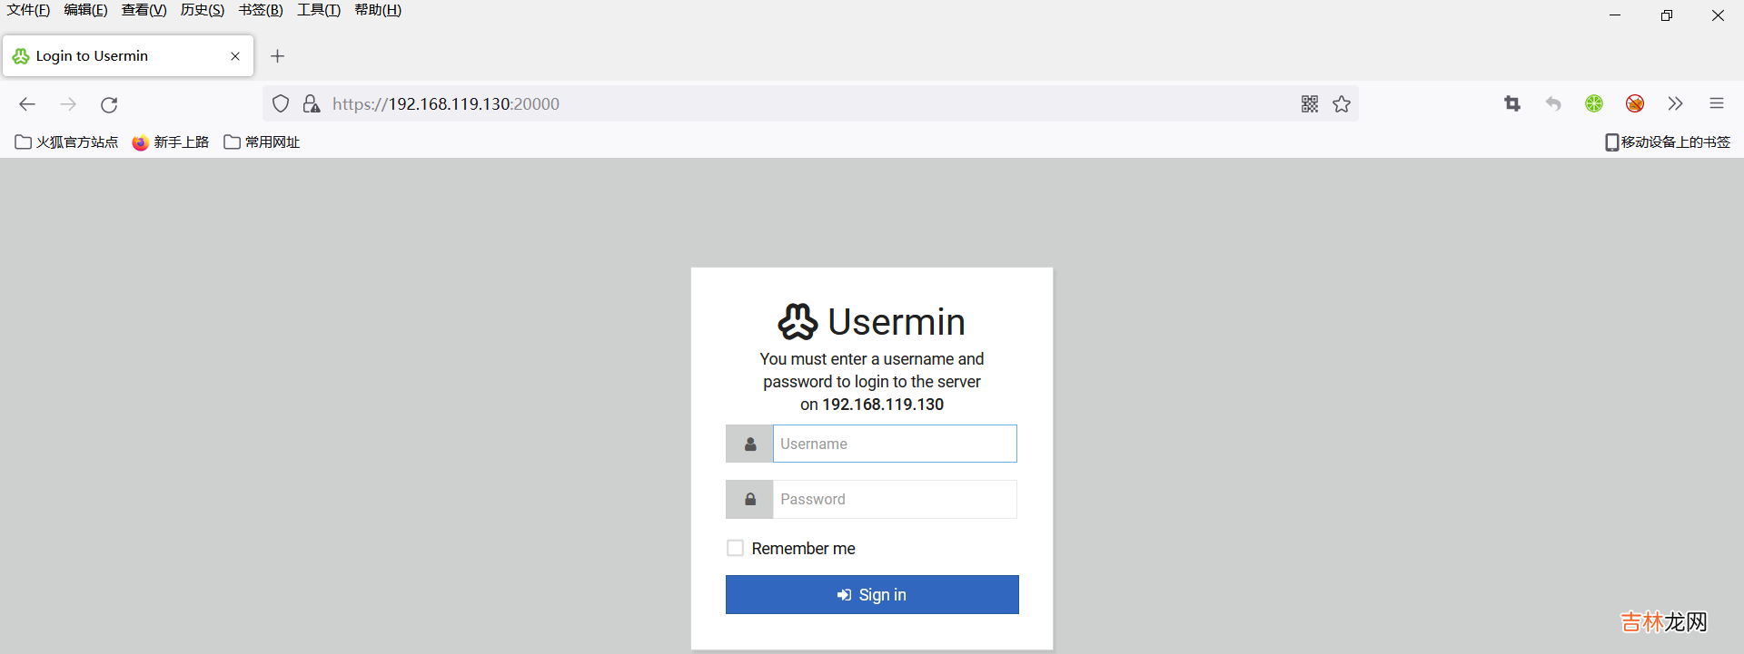Enable the Remember me checkbox

pyautogui.click(x=735, y=548)
